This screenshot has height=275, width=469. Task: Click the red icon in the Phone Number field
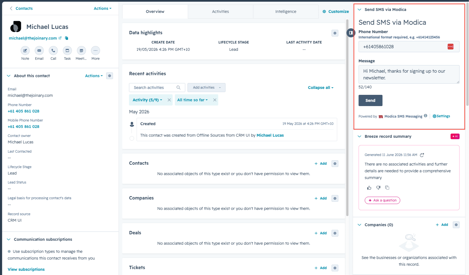click(450, 47)
